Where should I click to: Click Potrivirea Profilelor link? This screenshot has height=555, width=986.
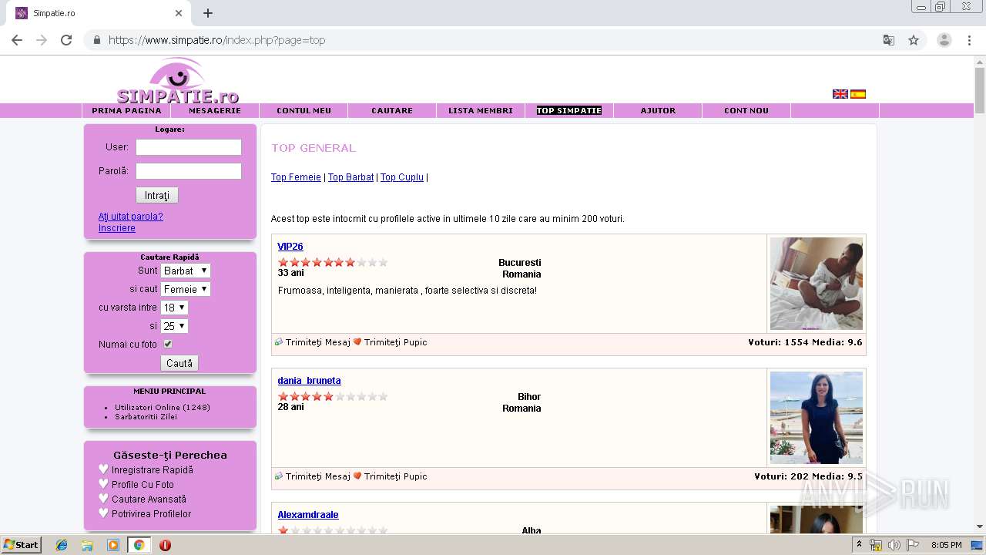pos(151,514)
